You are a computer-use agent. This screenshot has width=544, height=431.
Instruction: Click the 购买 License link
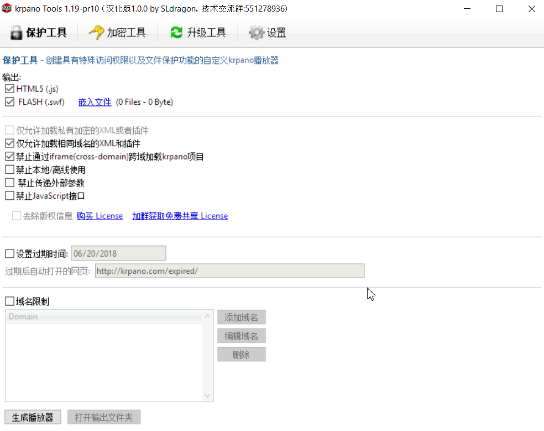click(x=100, y=216)
